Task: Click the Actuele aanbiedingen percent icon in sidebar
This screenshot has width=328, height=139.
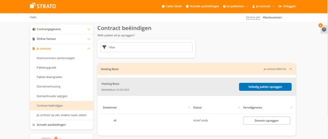Action: tap(34, 125)
